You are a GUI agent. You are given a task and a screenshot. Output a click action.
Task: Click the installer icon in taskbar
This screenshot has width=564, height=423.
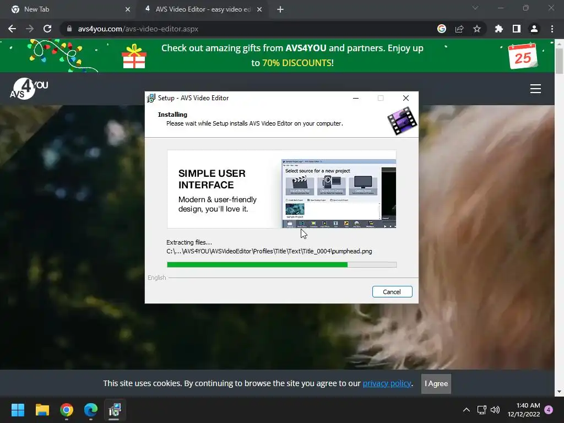tap(115, 410)
